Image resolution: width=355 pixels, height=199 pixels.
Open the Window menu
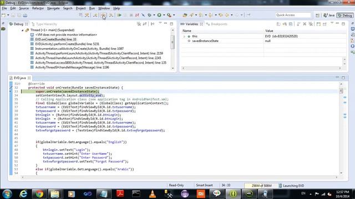[104, 8]
